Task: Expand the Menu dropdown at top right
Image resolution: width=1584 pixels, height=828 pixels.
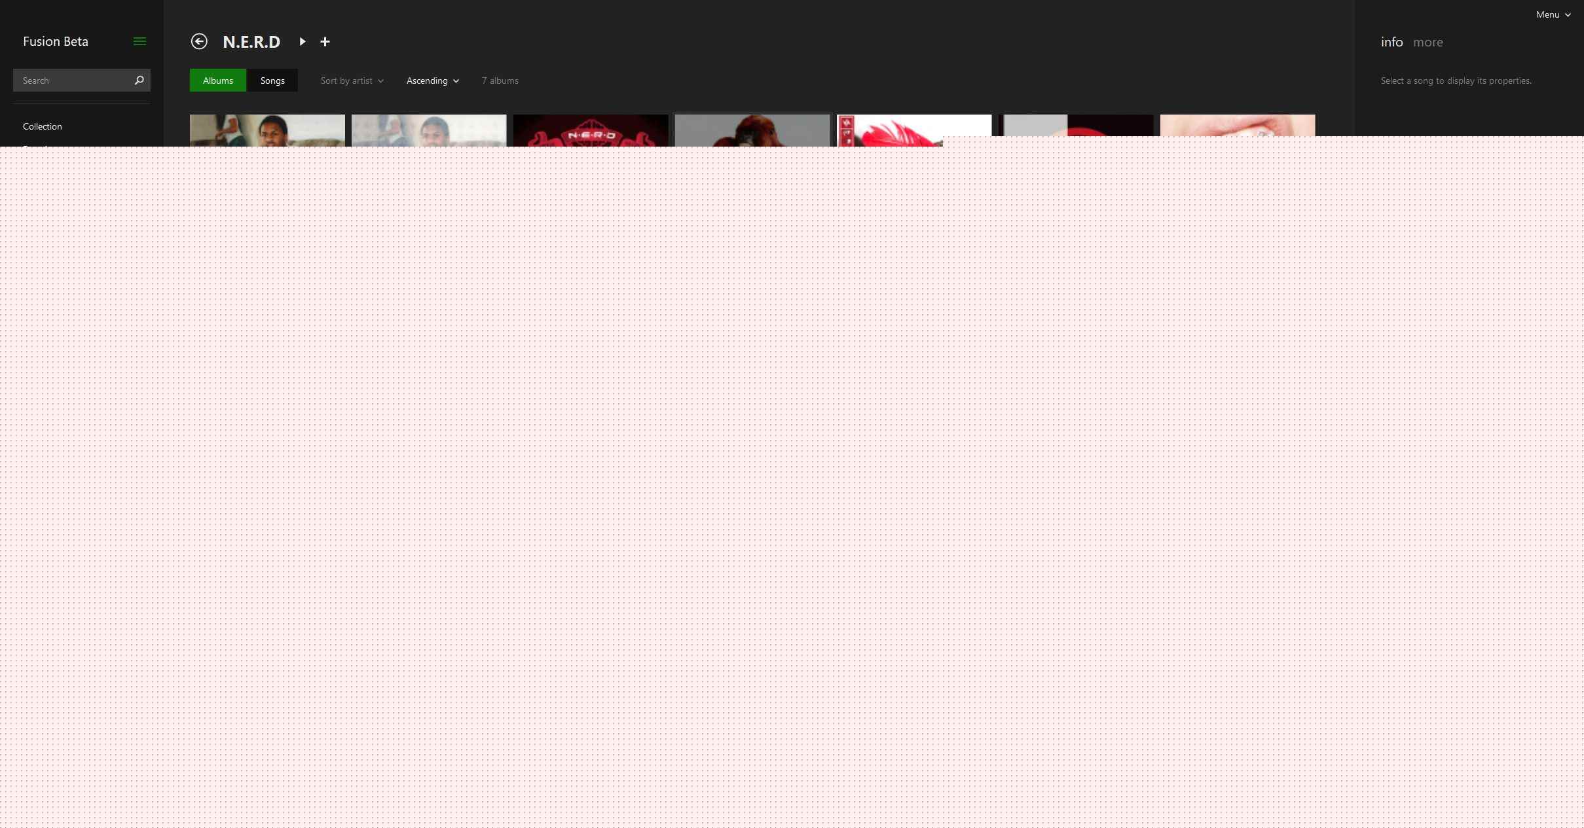Action: coord(1553,14)
